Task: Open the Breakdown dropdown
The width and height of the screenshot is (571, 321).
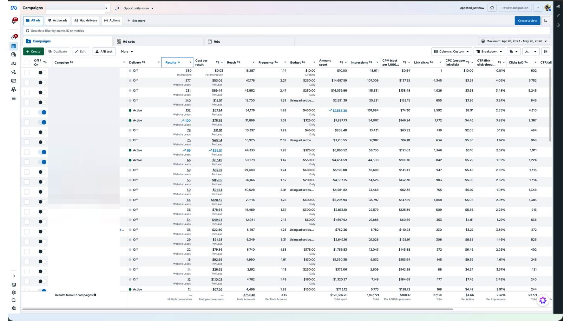Action: [x=489, y=51]
